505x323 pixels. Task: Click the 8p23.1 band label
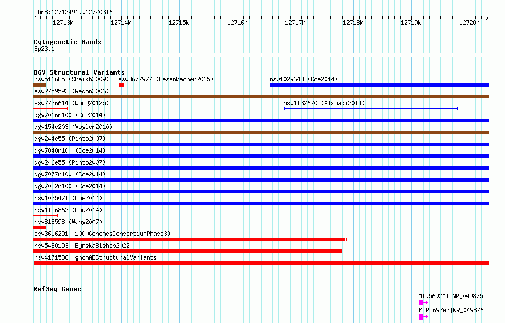pyautogui.click(x=44, y=49)
